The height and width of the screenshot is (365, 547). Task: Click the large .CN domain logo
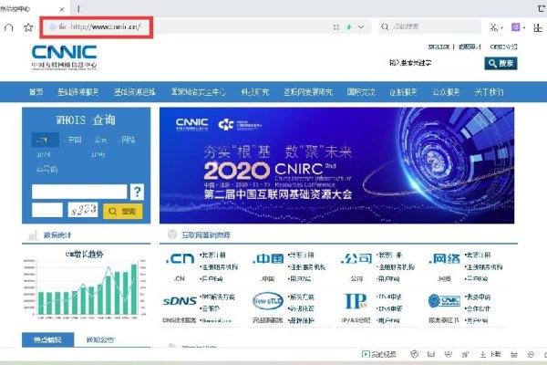click(180, 259)
